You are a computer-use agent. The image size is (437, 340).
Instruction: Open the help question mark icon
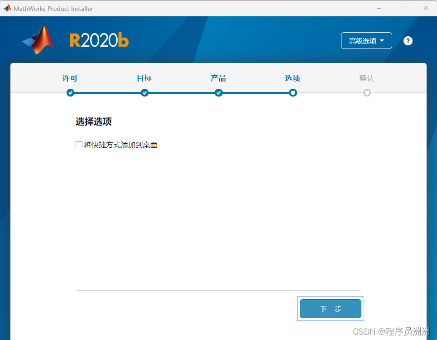tap(408, 41)
